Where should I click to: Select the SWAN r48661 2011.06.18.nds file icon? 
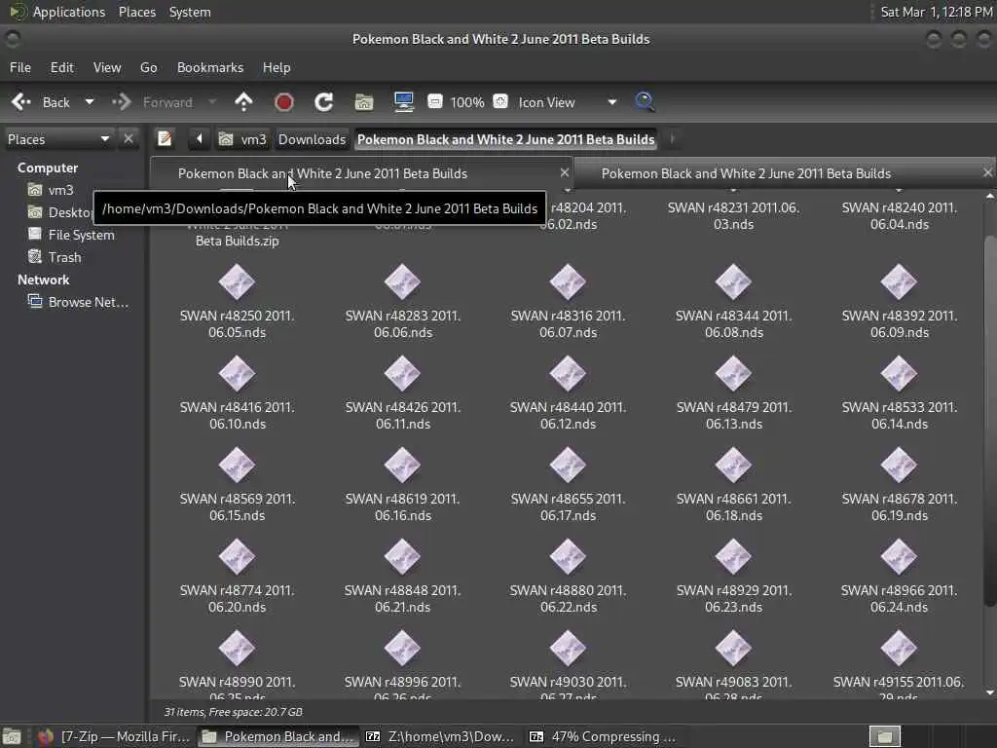tap(733, 465)
